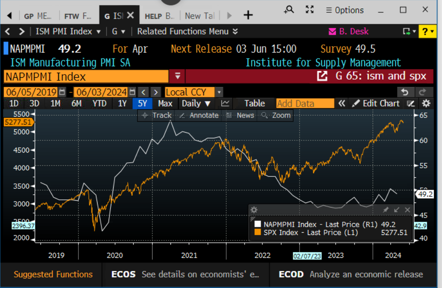This screenshot has width=442, height=288.
Task: Click the orange SPX Index color swatch
Action: tap(257, 233)
